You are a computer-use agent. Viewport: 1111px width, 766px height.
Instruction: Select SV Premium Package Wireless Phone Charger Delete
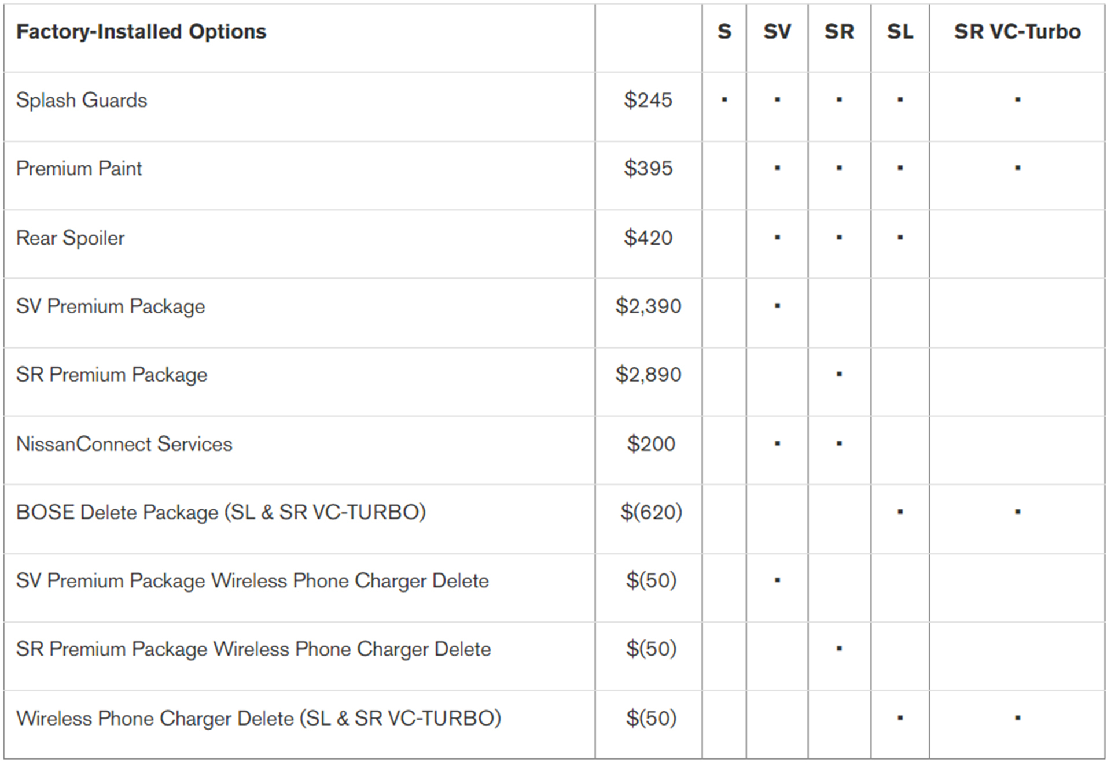coord(252,581)
